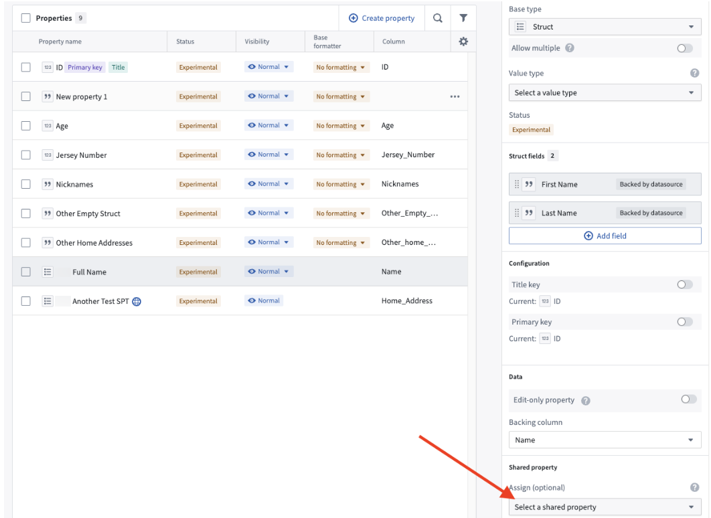Click Experimental status in the side panel
The image size is (711, 518).
click(531, 130)
